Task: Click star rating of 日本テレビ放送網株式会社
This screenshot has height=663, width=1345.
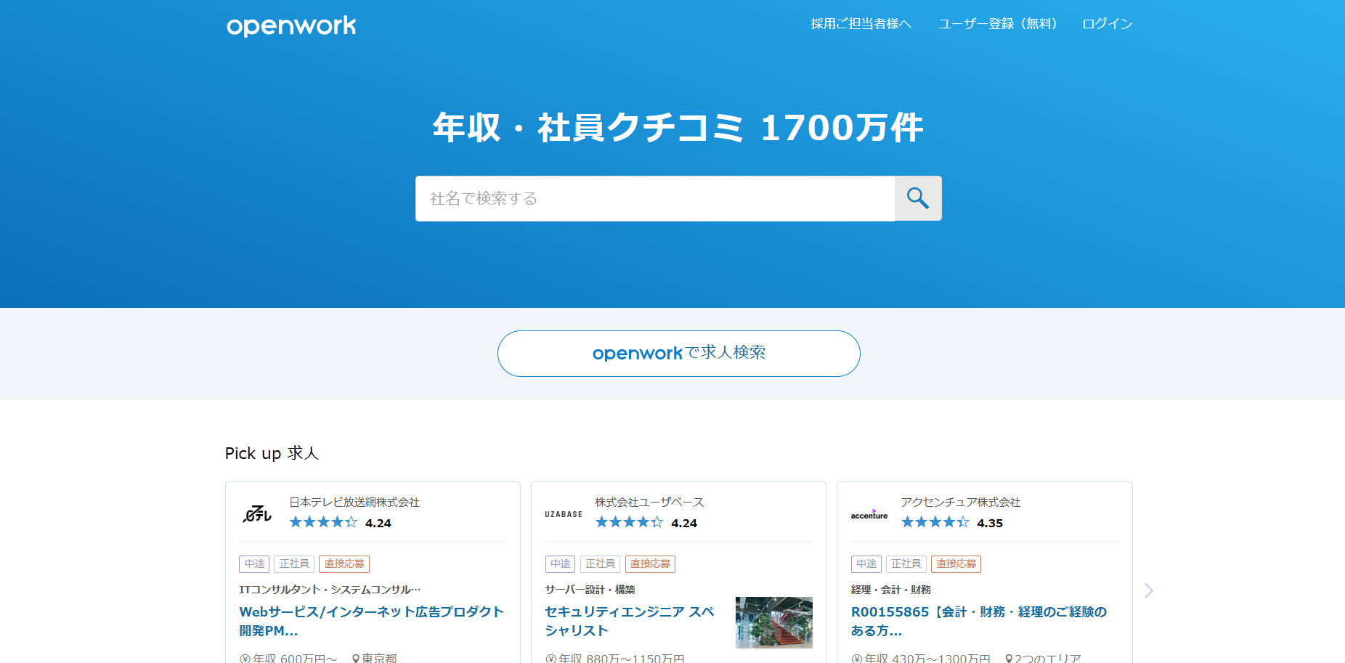Action: [323, 522]
